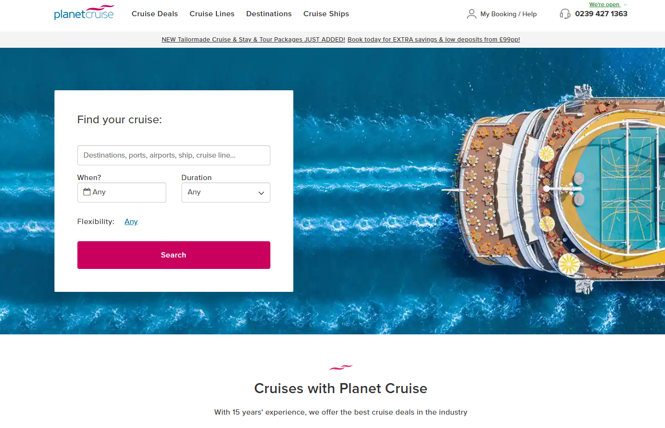Click the 0239 427 1363 phone number
This screenshot has width=665, height=428.
click(x=601, y=14)
